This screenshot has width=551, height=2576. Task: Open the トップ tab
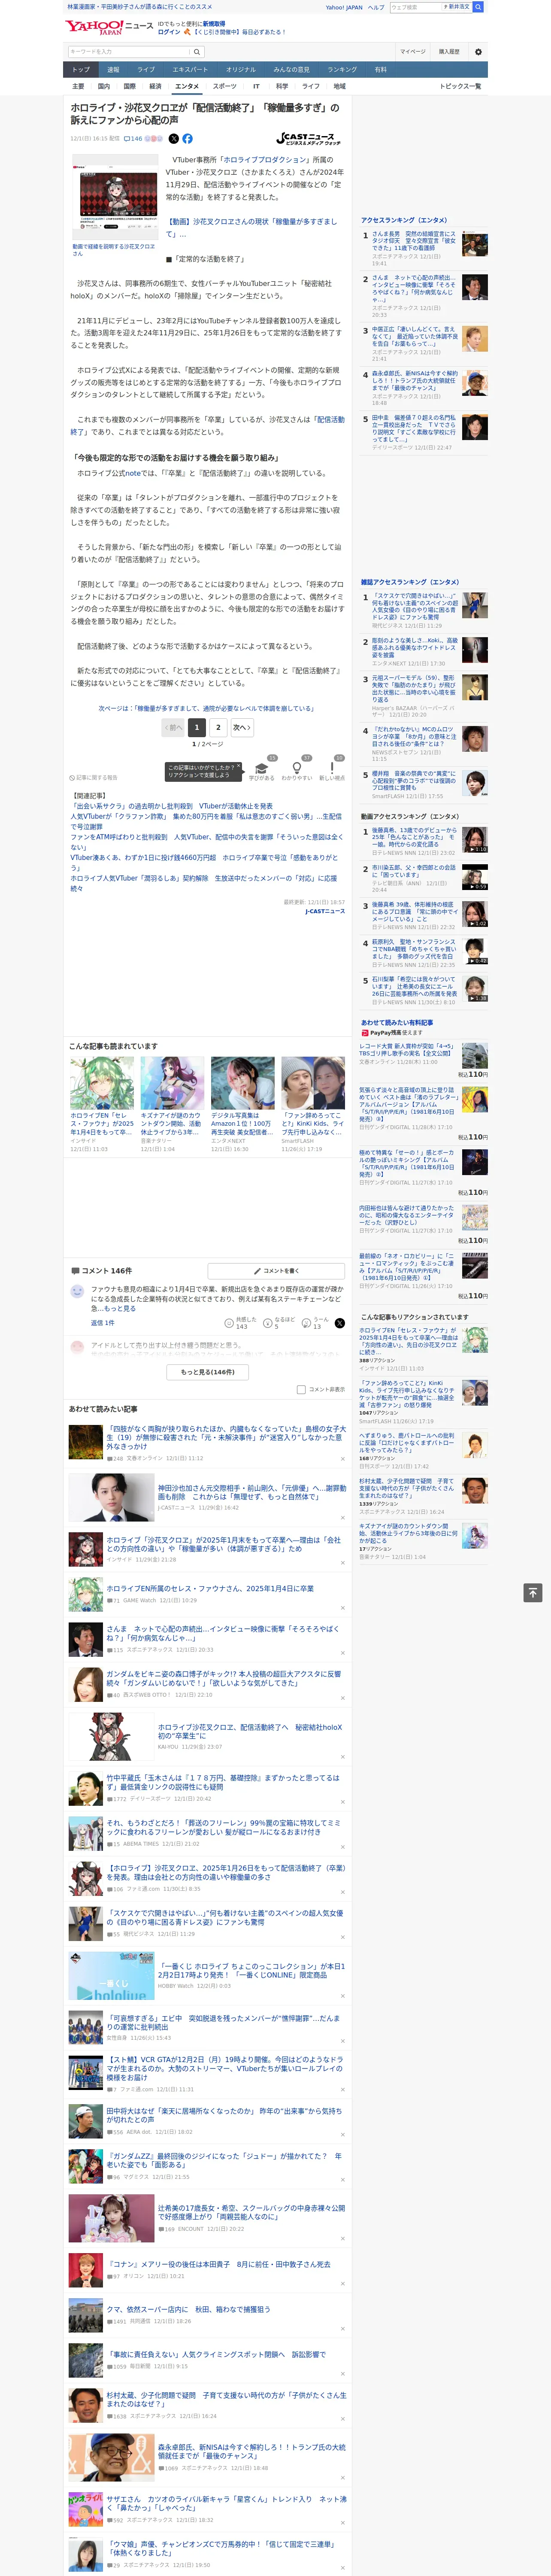(81, 69)
